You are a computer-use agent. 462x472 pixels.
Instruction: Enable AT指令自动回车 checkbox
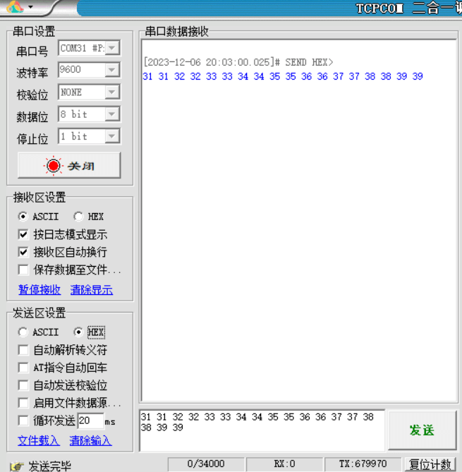click(x=23, y=368)
